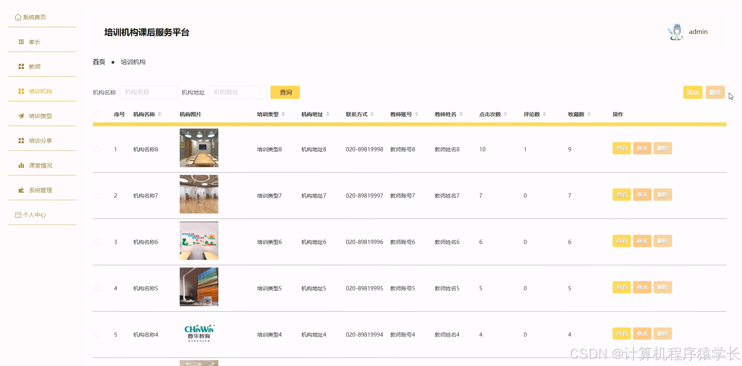Click the home icon beside 系统首页
This screenshot has width=742, height=366.
pos(18,17)
